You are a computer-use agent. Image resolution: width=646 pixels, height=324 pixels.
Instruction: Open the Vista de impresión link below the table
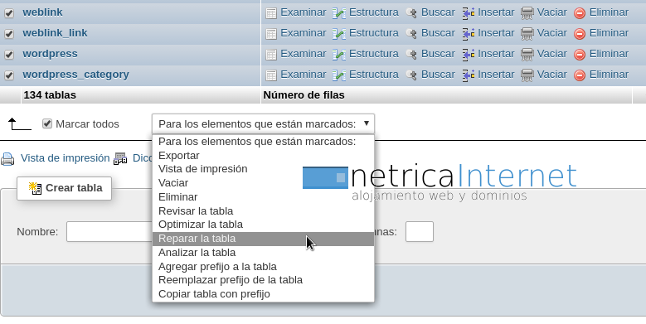coord(65,158)
